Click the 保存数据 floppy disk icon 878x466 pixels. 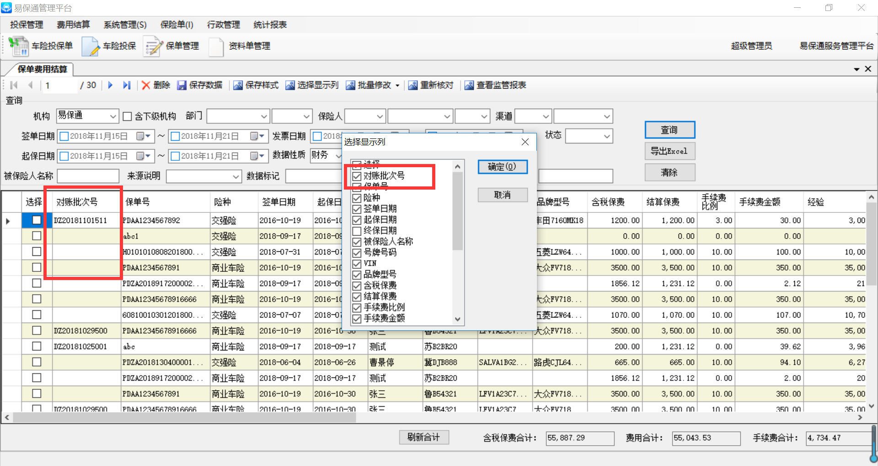(182, 85)
